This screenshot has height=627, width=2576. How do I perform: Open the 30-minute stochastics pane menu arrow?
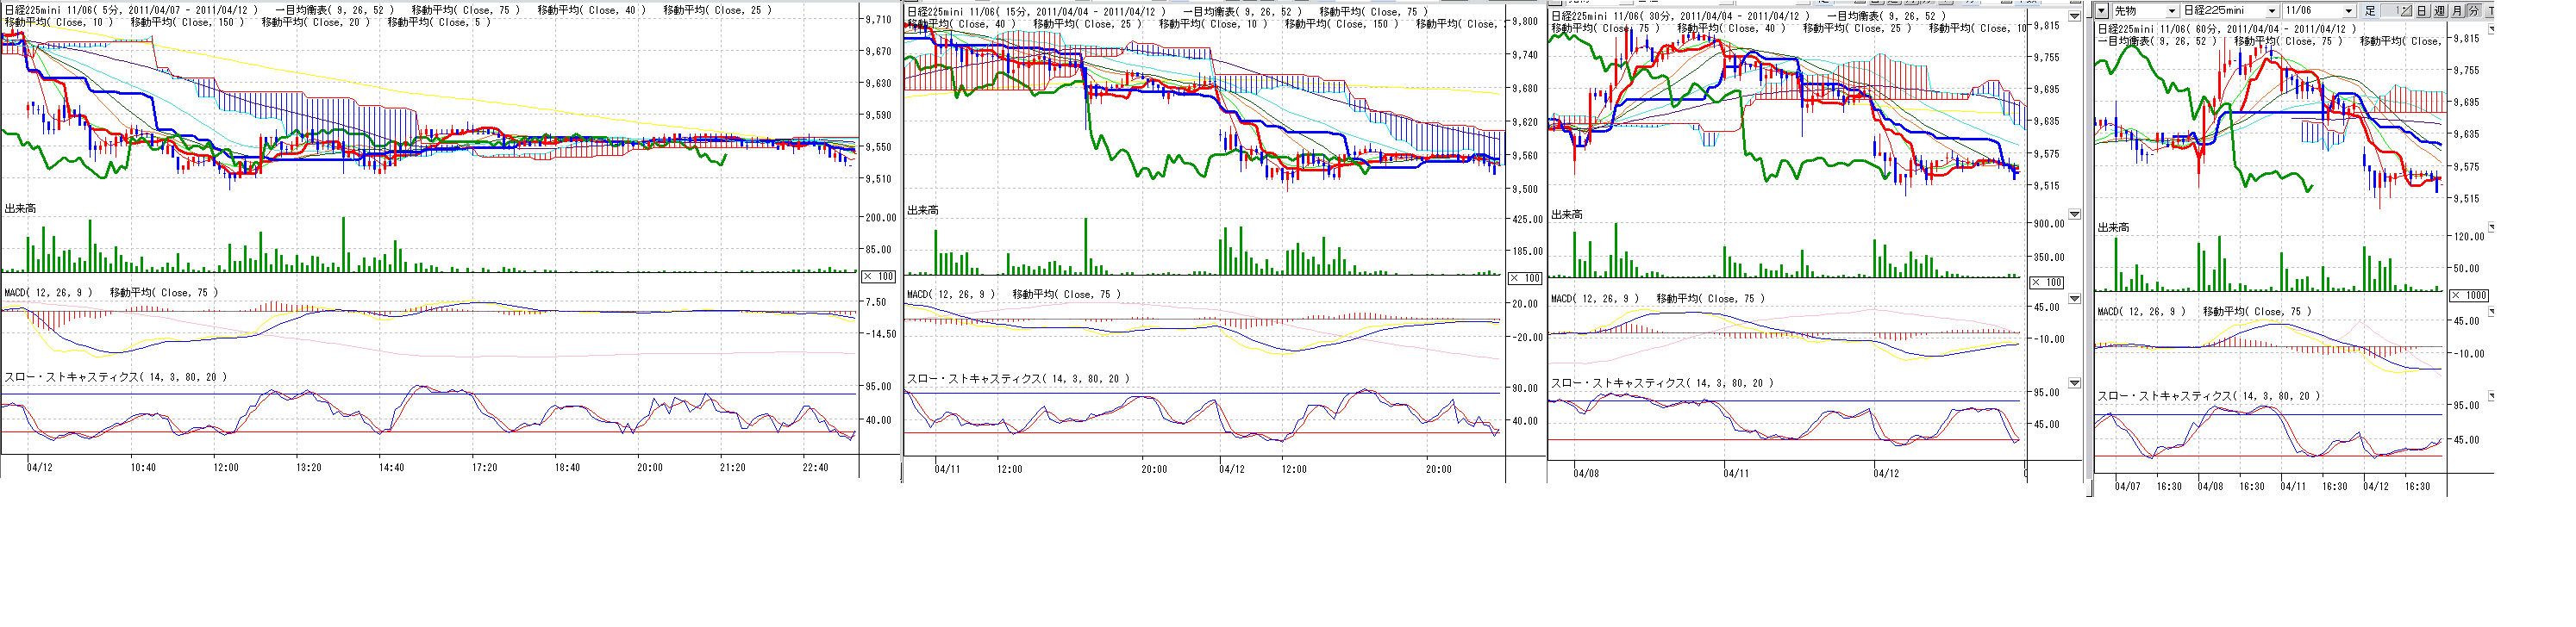pos(2074,383)
